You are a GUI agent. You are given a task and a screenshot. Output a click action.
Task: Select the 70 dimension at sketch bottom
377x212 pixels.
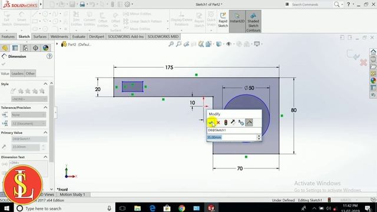click(x=240, y=168)
